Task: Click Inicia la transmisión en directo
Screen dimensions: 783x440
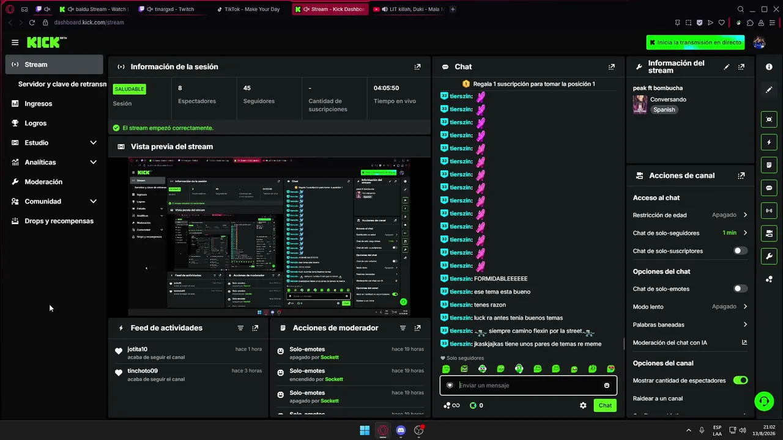Action: (696, 43)
